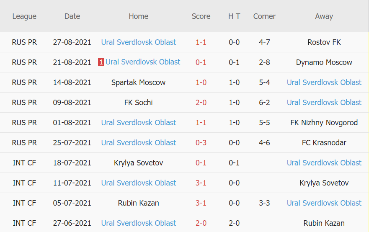Open the FK Sochi team link

pyautogui.click(x=139, y=103)
